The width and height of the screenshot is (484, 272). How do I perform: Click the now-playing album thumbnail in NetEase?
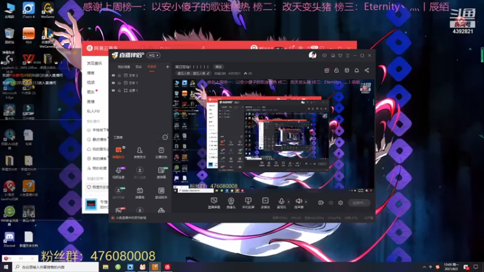[91, 204]
